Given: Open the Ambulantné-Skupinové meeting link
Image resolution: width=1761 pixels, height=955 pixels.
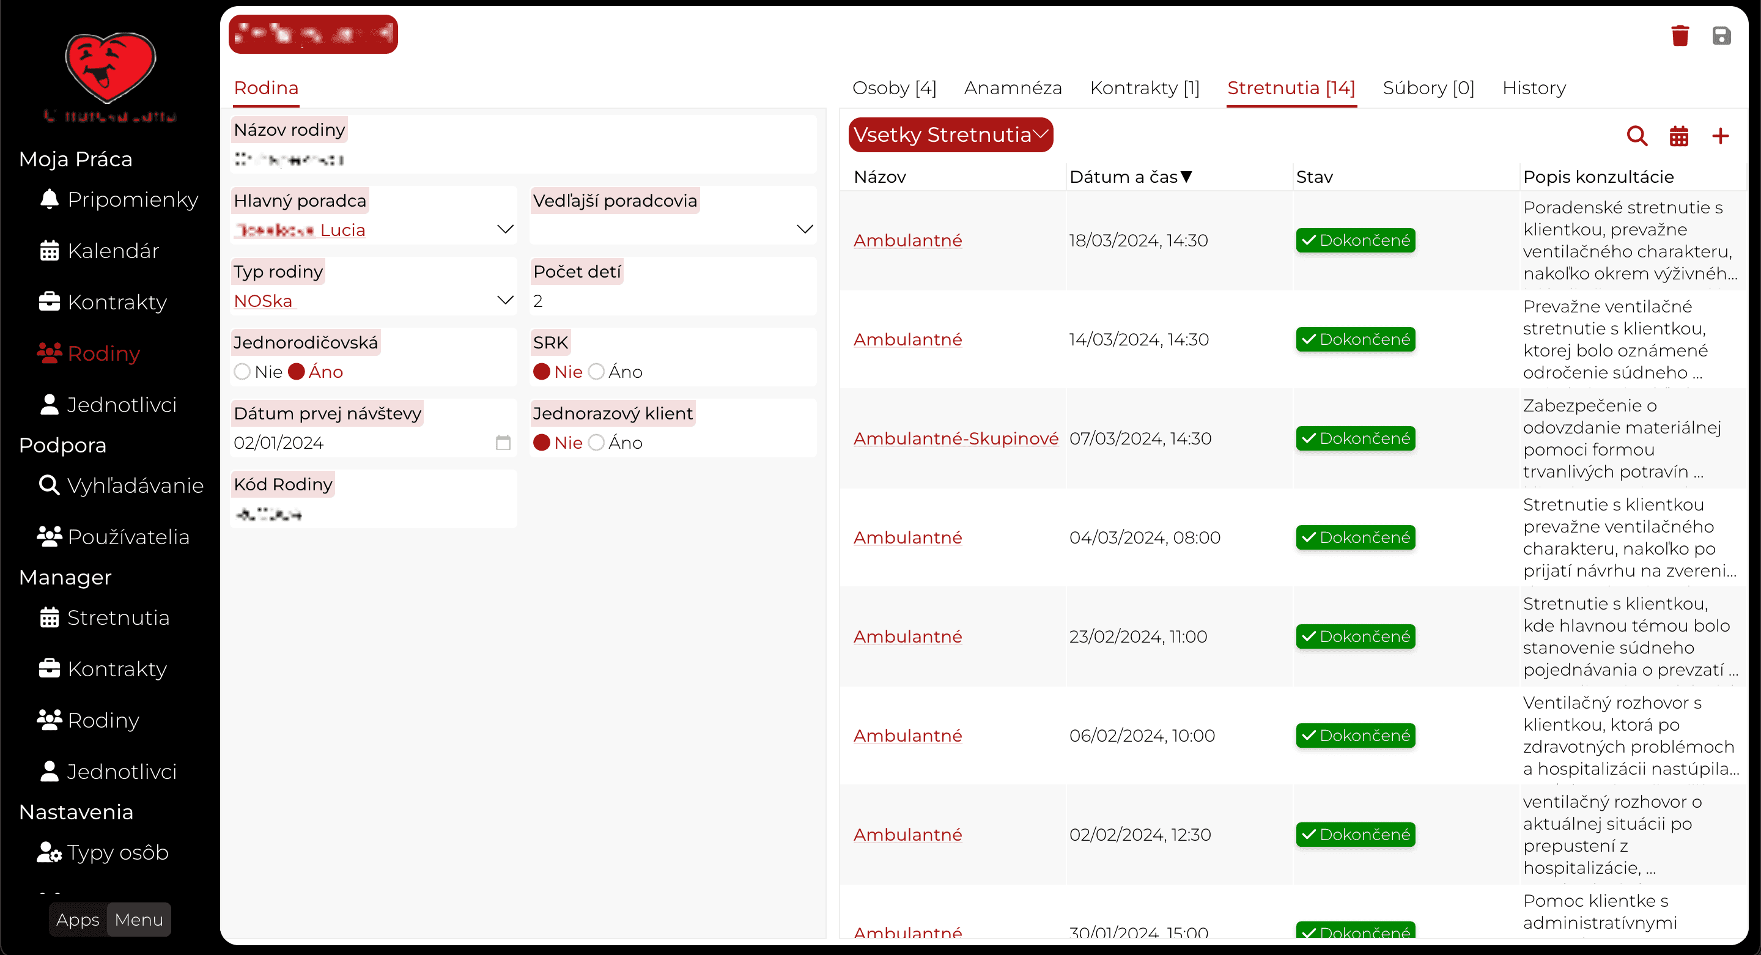Looking at the screenshot, I should pyautogui.click(x=955, y=438).
